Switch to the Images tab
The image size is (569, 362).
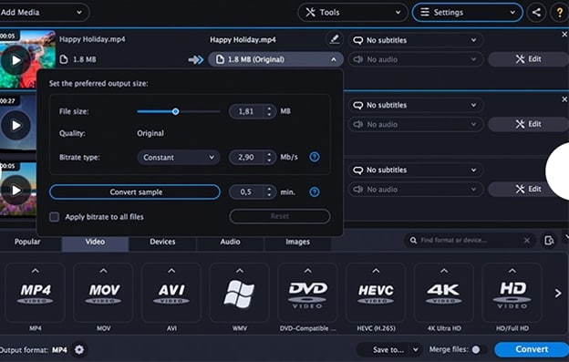tap(297, 242)
